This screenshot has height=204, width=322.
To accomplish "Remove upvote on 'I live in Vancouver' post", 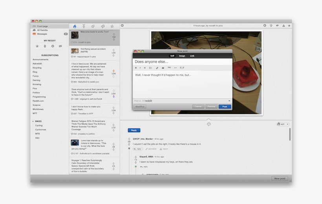I will click(x=113, y=70).
